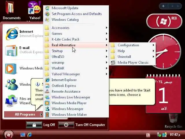The image size is (185, 139).
Task: Expand the Uninstall submenu arrow
Action: 153,57
